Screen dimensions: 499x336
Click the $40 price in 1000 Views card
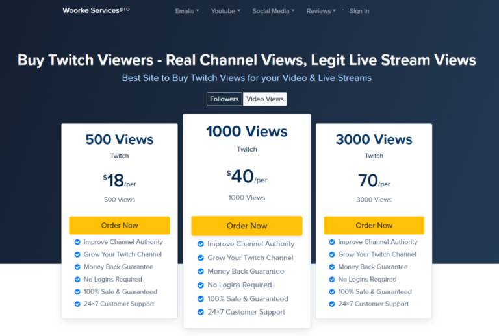(247, 176)
